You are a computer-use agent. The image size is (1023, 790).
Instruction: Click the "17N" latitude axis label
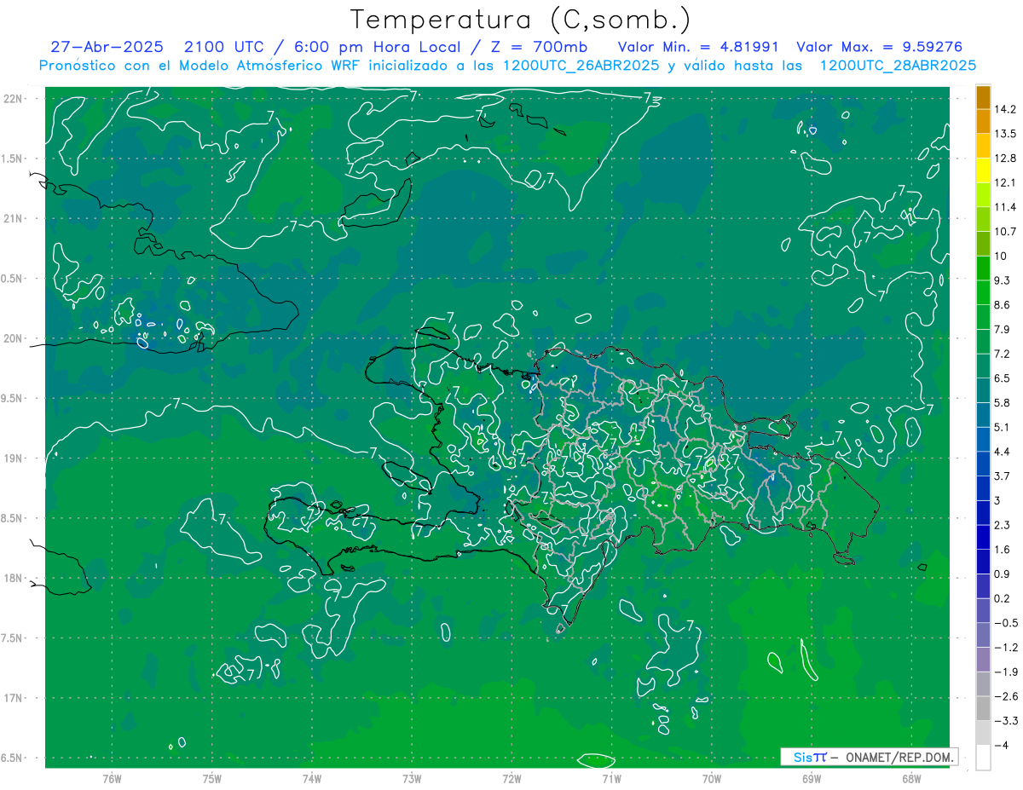(13, 698)
